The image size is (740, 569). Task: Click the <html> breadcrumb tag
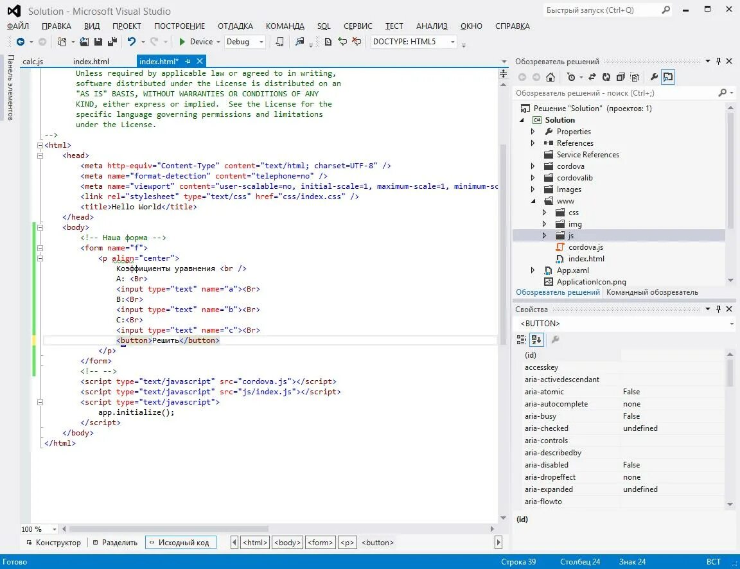255,543
